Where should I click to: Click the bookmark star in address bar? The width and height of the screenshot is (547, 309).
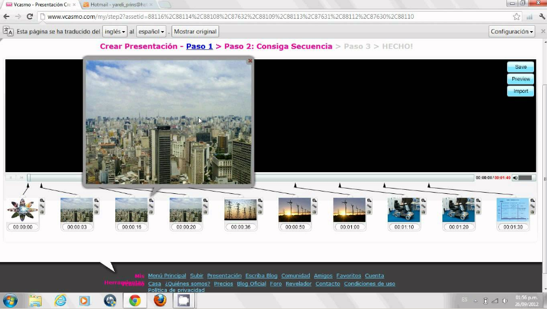516,16
